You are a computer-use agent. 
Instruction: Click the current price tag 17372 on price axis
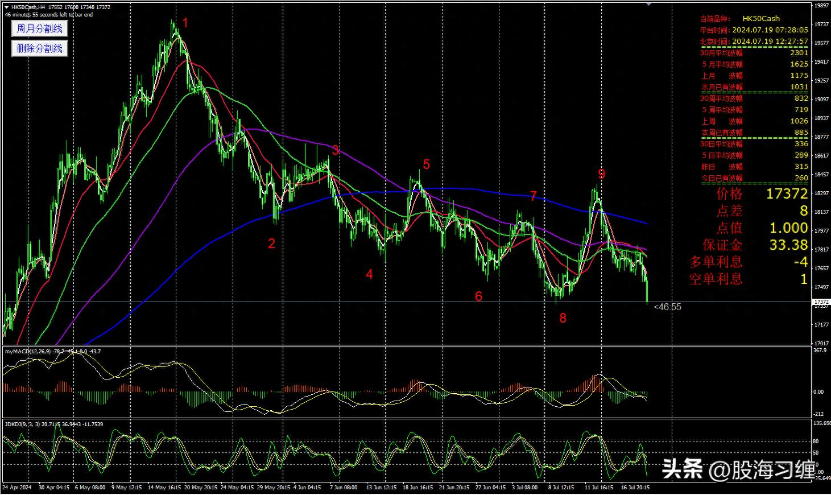pyautogui.click(x=821, y=302)
